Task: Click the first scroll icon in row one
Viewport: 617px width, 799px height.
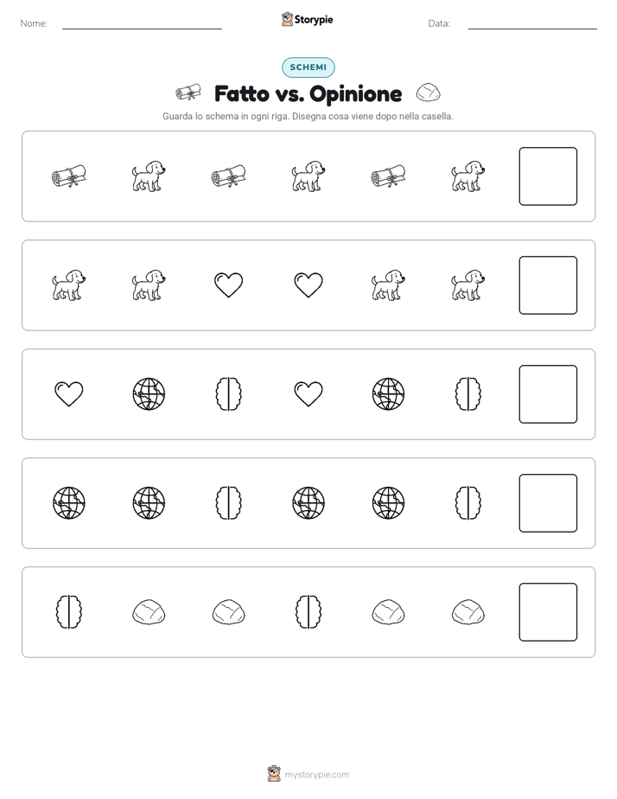Action: (69, 176)
